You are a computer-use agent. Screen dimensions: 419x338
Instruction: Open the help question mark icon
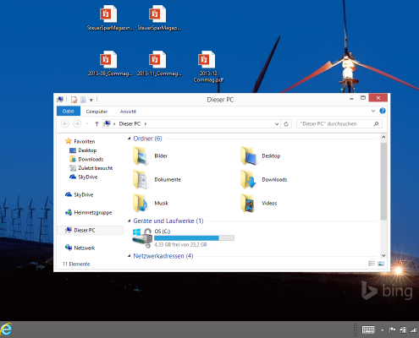[383, 111]
